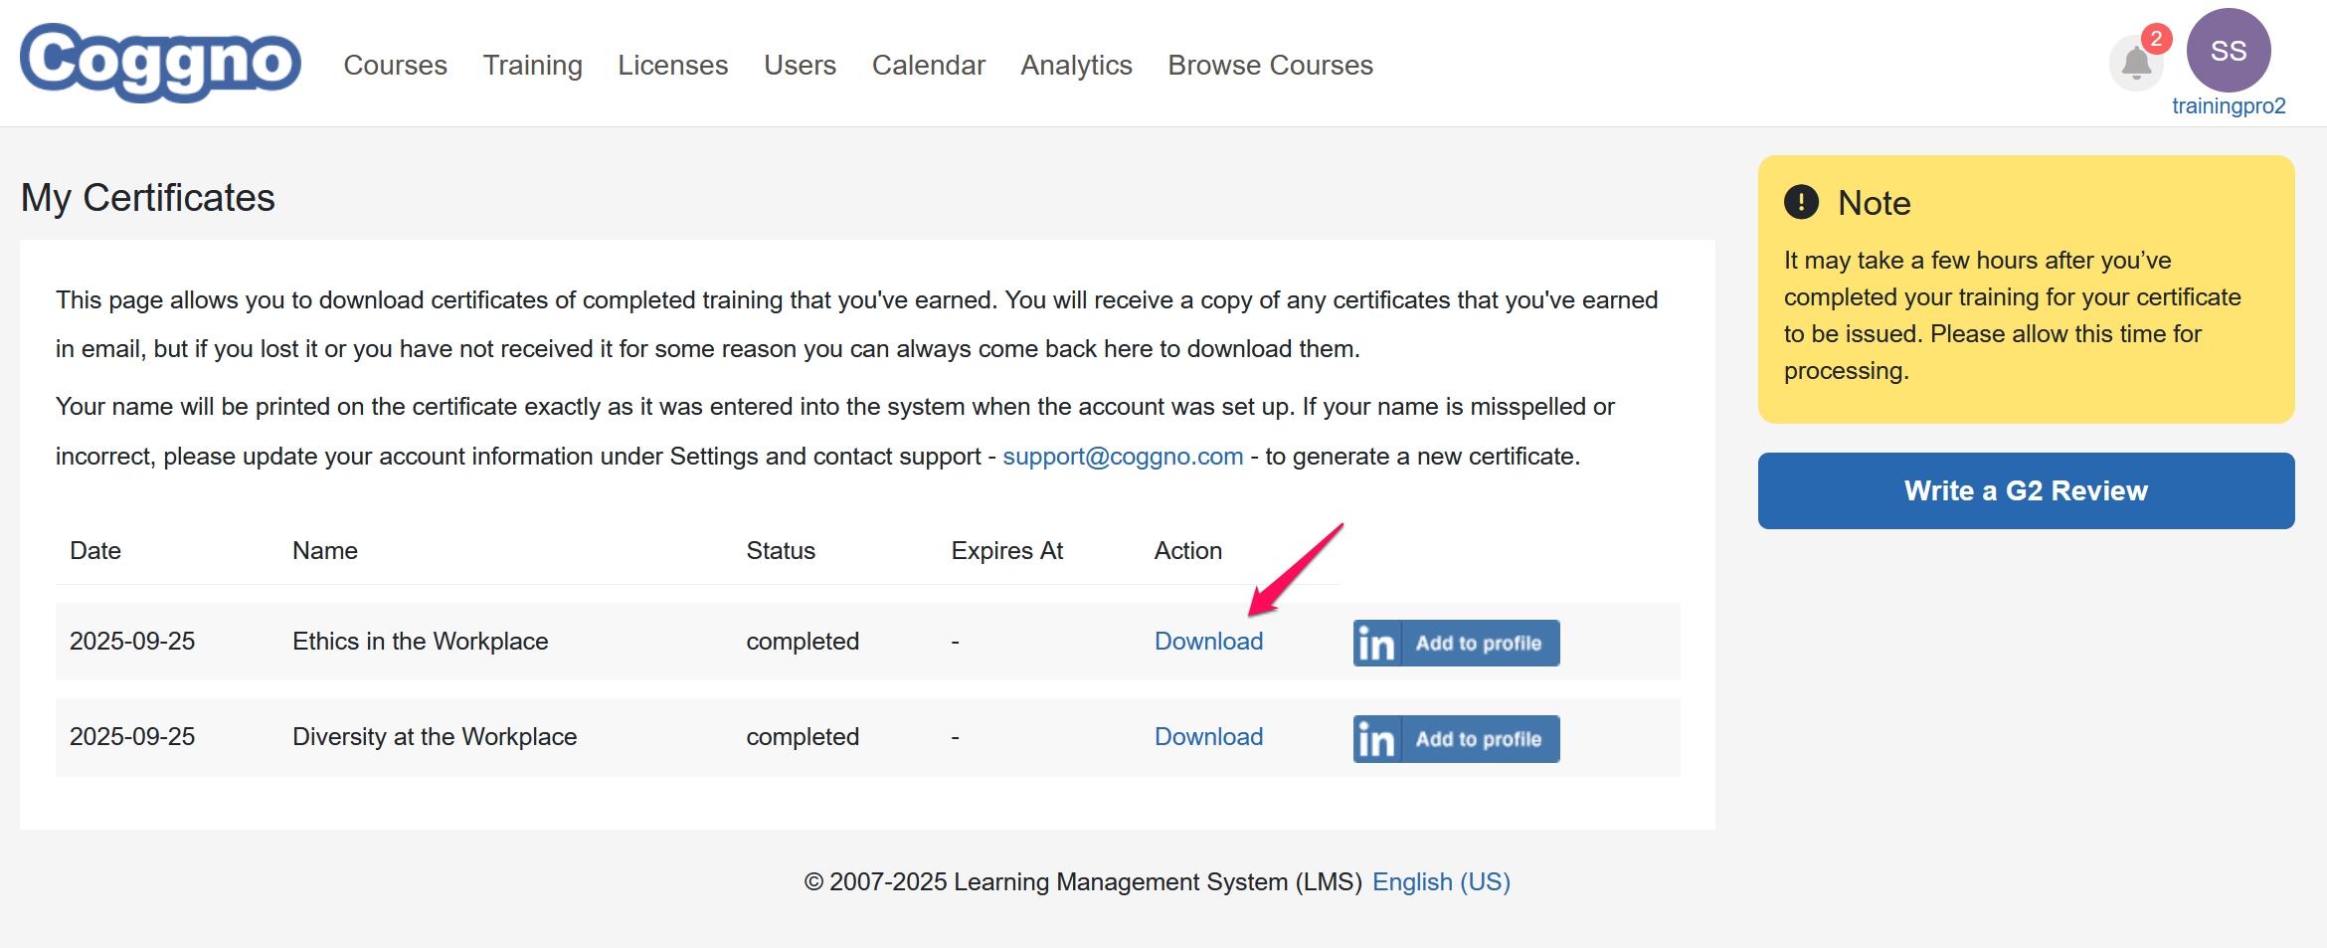The image size is (2327, 948).
Task: Click the 2025-09-25 date in Diversity row
Action: [132, 737]
